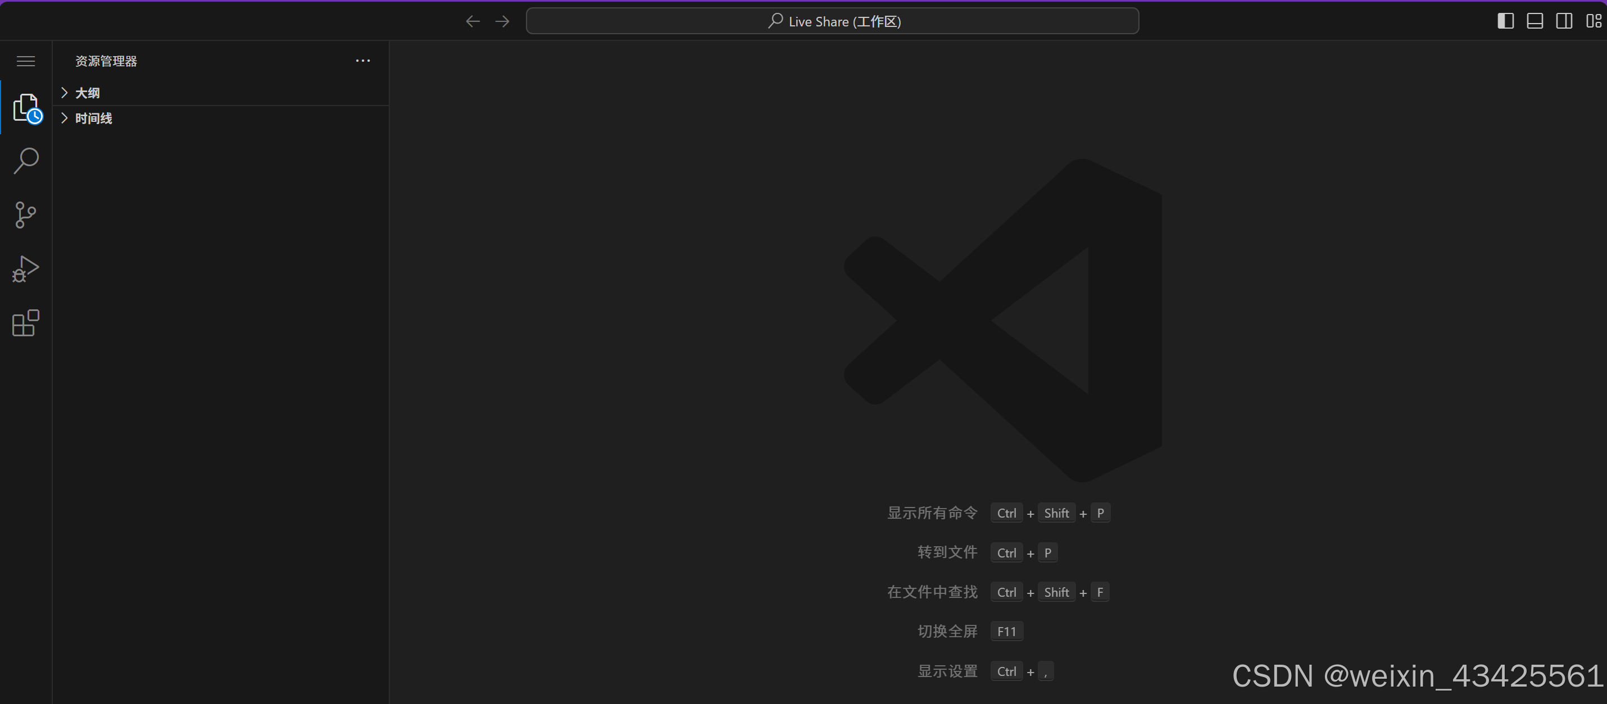The height and width of the screenshot is (704, 1607).
Task: Open the customize layout icon
Action: (x=1594, y=21)
